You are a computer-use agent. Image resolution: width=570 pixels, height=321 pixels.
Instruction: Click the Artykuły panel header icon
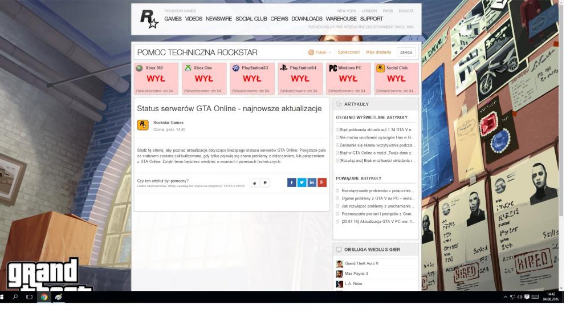[x=339, y=104]
